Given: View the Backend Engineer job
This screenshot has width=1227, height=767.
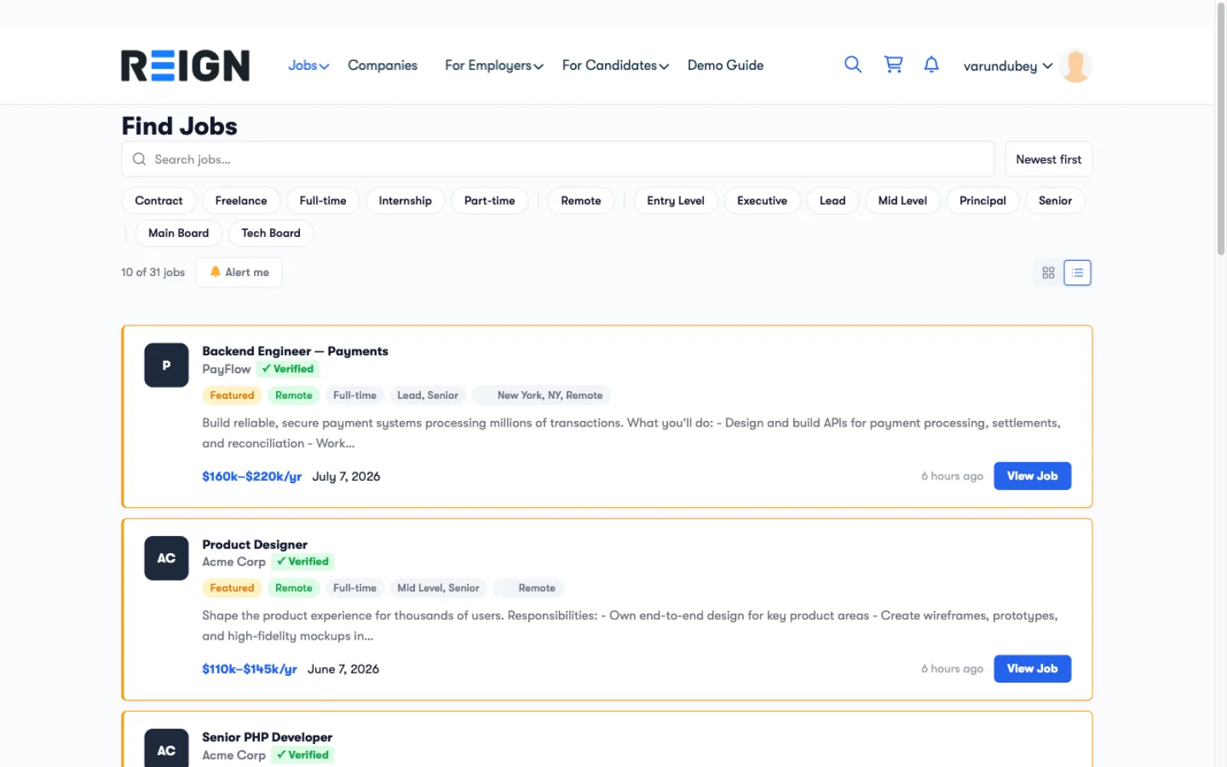Looking at the screenshot, I should pos(1032,476).
